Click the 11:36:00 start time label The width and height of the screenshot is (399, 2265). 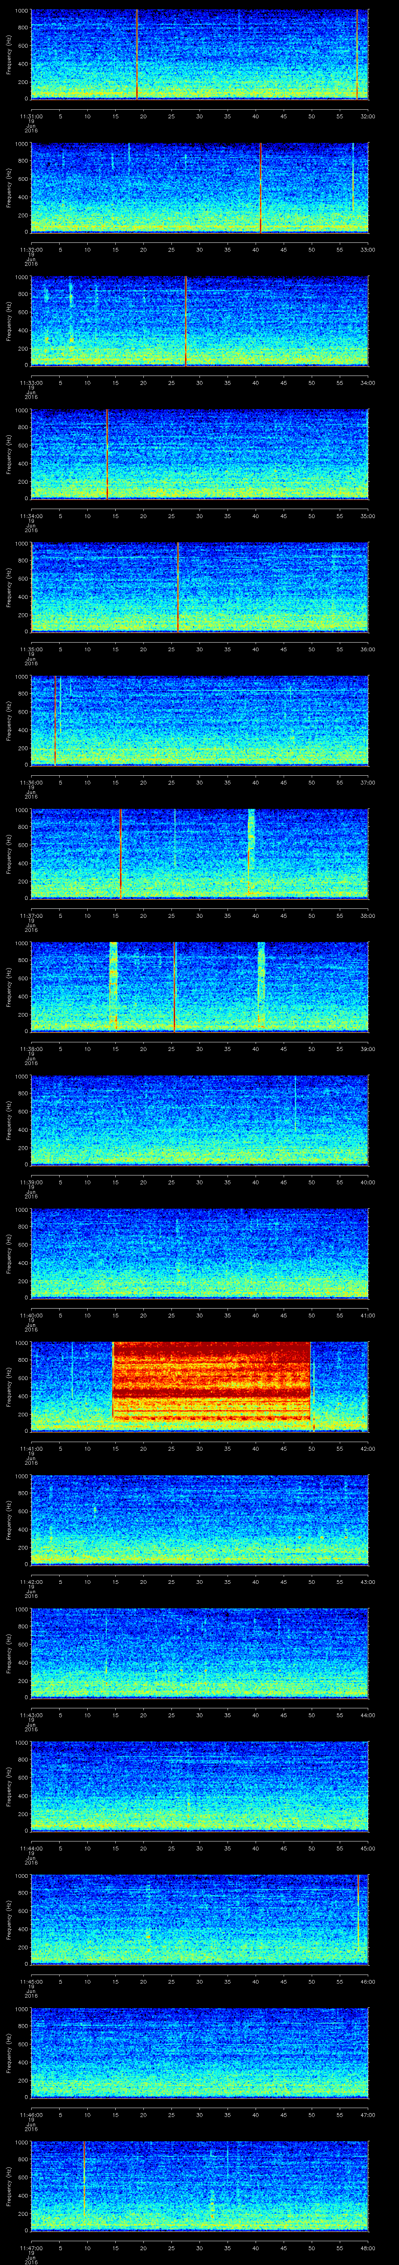32,783
